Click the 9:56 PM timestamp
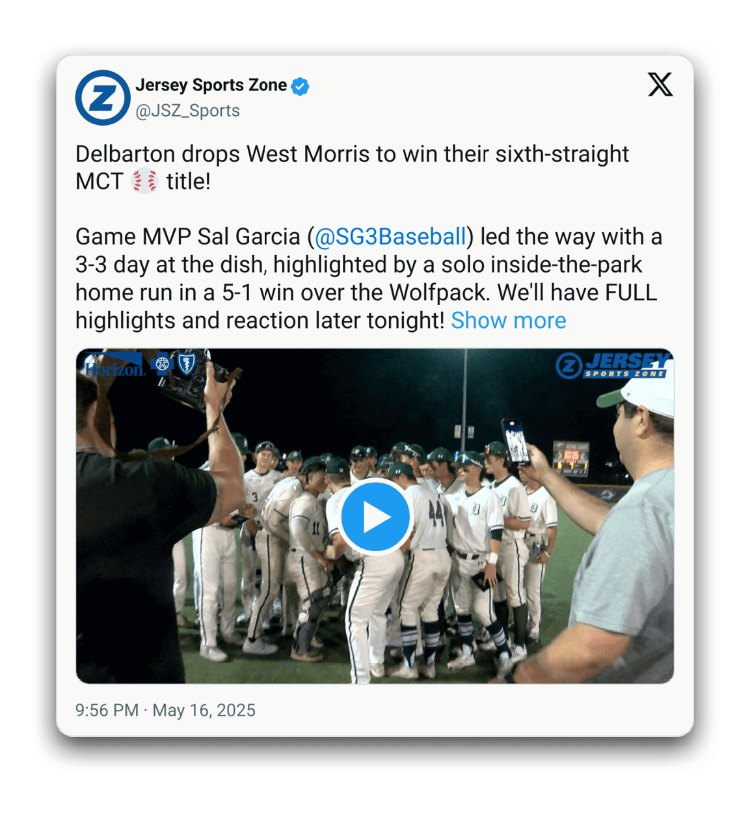Screen dimensions: 750x838 click(x=107, y=710)
